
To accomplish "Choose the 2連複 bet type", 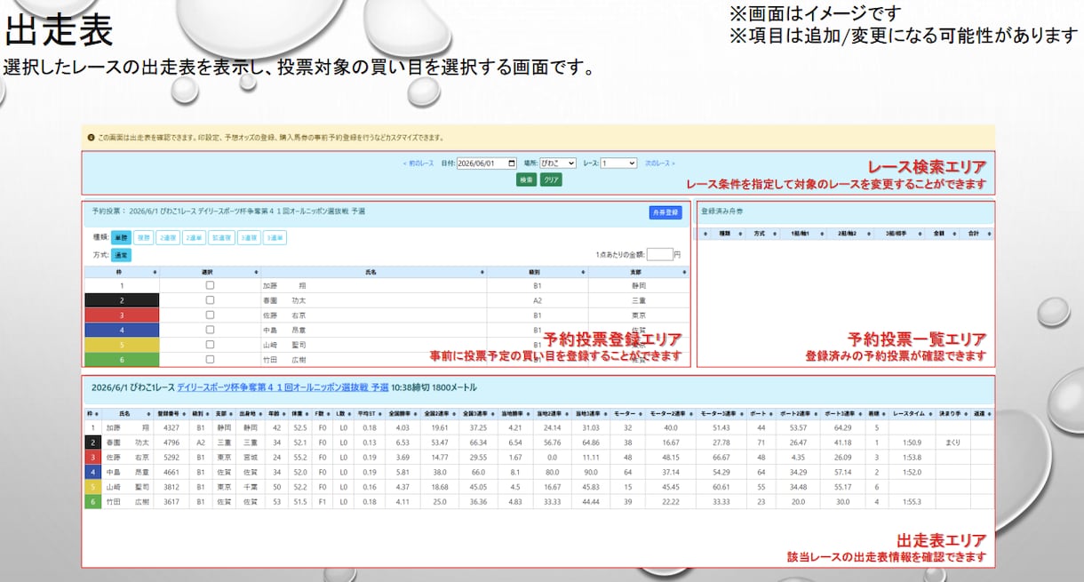I will point(168,237).
